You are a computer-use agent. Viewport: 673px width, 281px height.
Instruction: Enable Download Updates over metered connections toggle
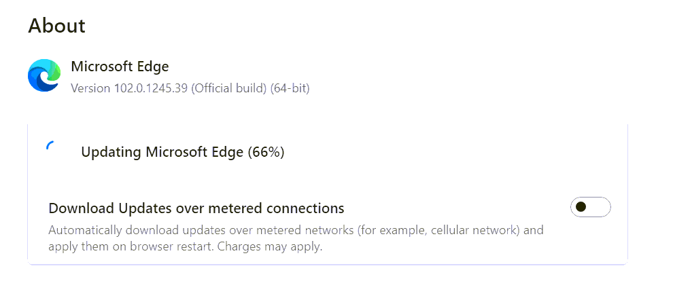point(590,207)
